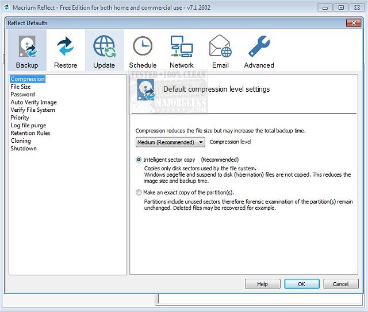Close the Macrium Reflect main window
Viewport: 368px width, 312px height.
[357, 7]
